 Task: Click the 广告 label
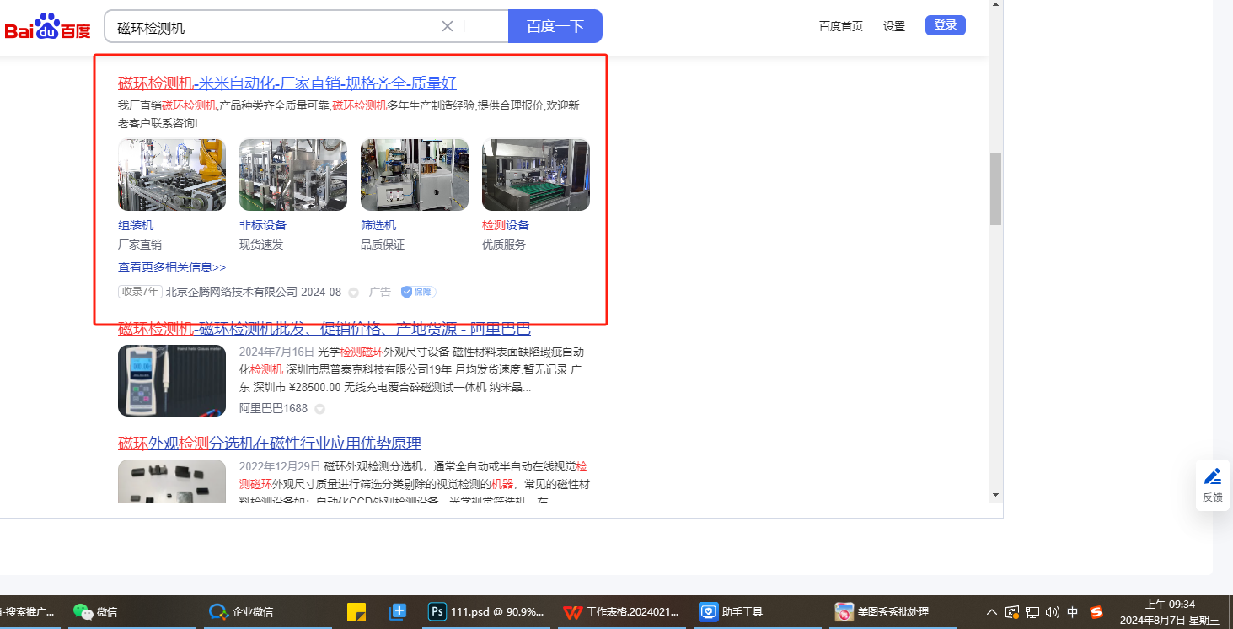click(x=380, y=292)
